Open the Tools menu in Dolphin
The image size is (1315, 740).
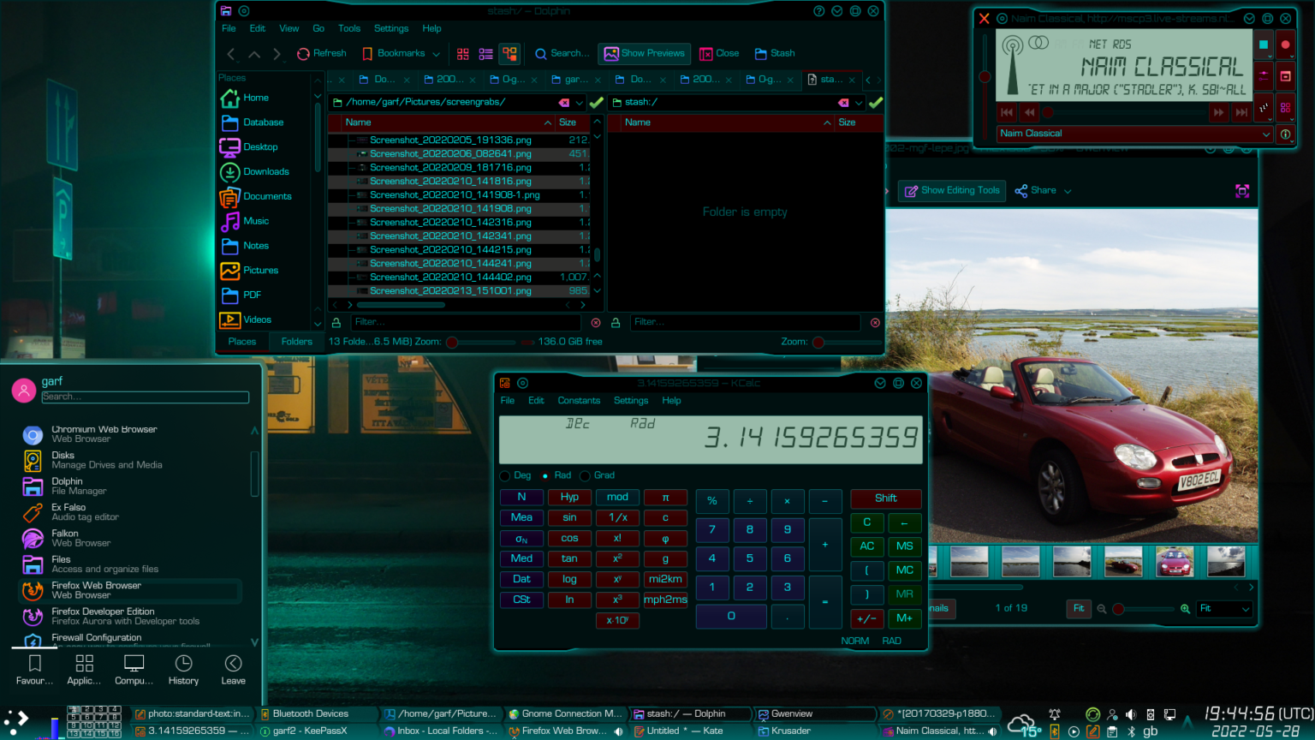348,28
